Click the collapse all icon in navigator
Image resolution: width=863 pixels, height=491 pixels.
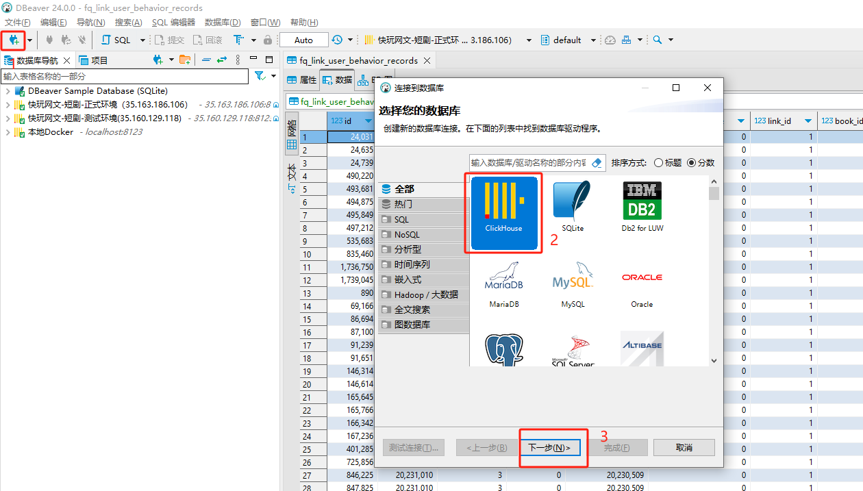206,60
